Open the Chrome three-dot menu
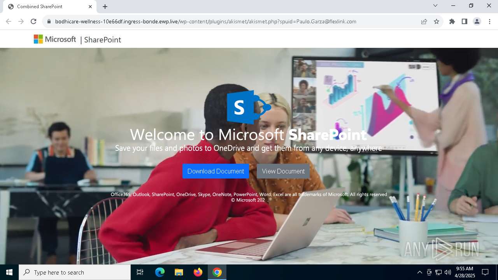Screen dimensions: 498x280 (489, 21)
